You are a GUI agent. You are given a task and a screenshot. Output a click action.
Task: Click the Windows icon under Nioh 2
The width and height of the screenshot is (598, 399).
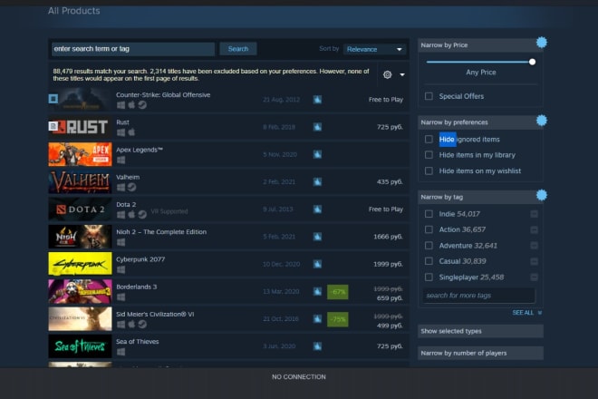tap(121, 242)
